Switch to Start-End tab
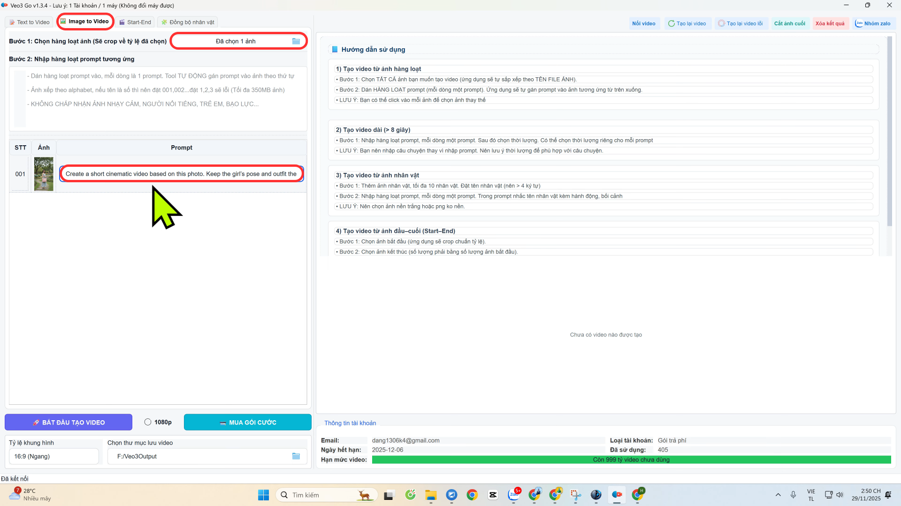This screenshot has width=901, height=506. click(135, 22)
